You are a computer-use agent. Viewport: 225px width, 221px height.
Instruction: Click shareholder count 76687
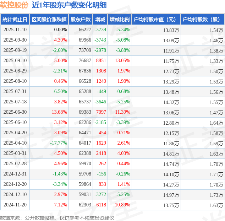coord(85,61)
